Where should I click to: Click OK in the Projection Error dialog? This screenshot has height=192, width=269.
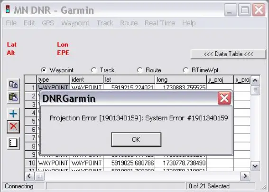point(136,139)
